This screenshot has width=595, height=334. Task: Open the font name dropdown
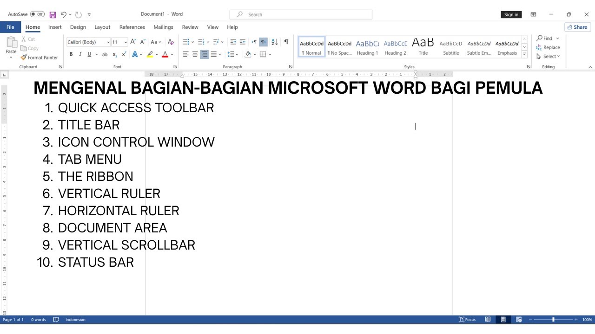108,42
